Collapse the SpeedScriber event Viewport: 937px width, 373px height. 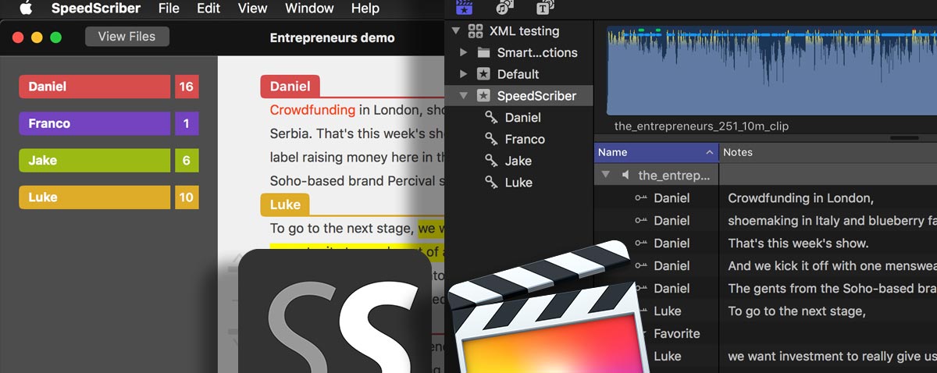(463, 96)
